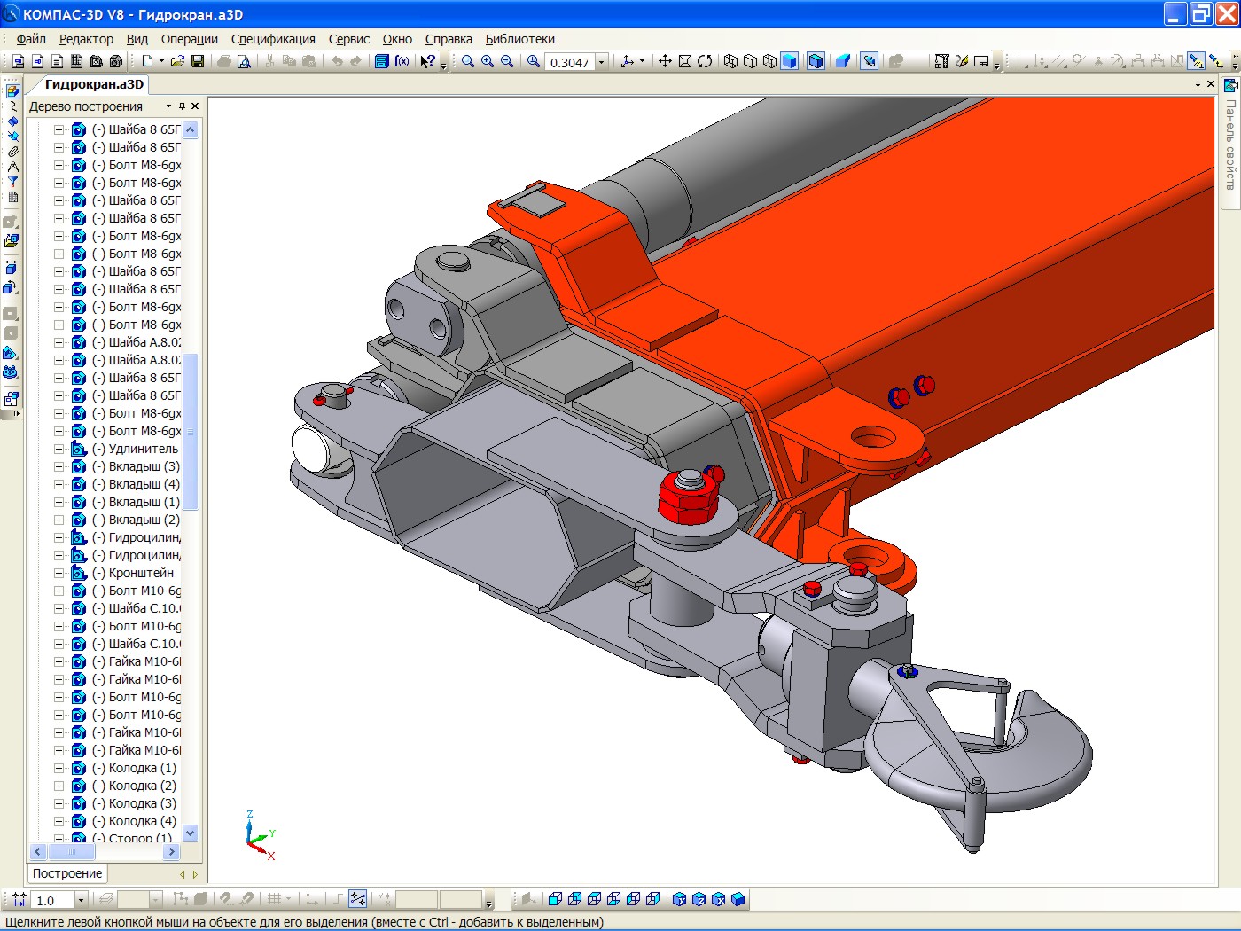Open the variables f(x) icon
This screenshot has width=1241, height=931.
coord(402,61)
